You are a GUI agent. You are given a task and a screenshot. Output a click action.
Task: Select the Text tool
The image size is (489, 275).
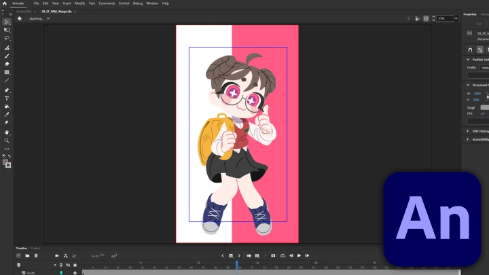pos(7,98)
